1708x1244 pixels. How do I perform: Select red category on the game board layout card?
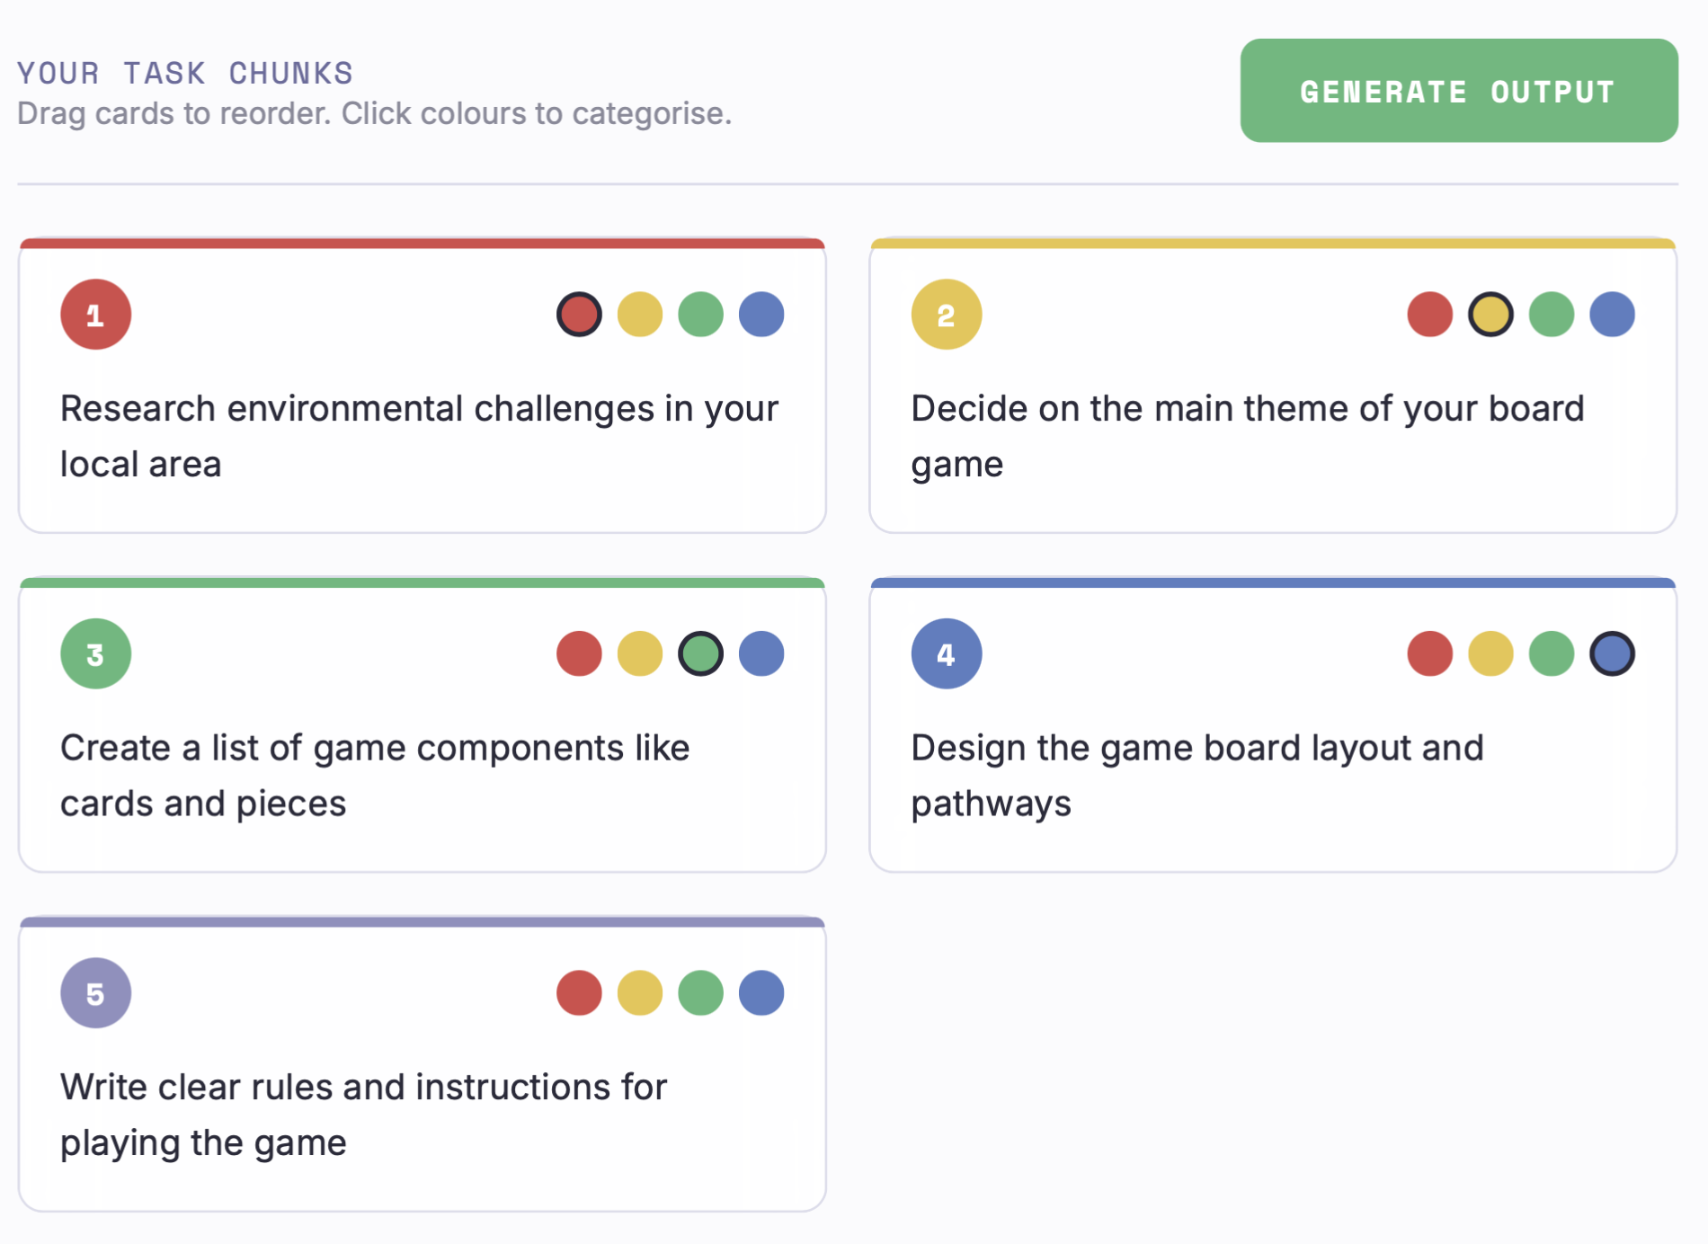tap(1428, 653)
